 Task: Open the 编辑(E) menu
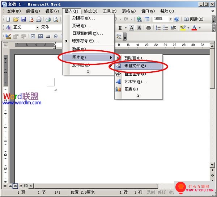(x=33, y=11)
